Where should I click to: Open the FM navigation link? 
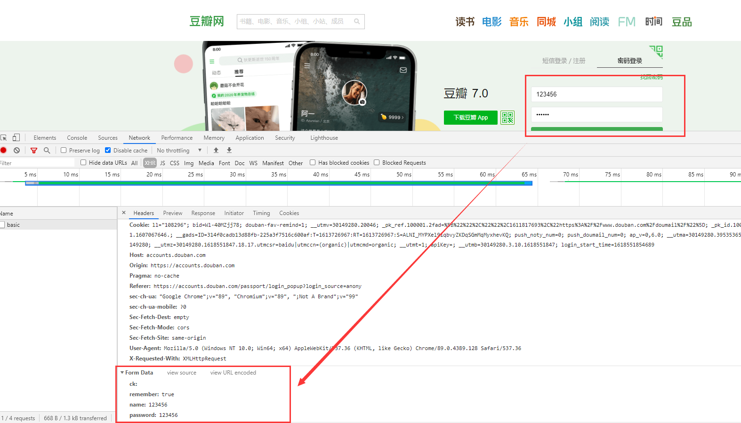pyautogui.click(x=627, y=22)
